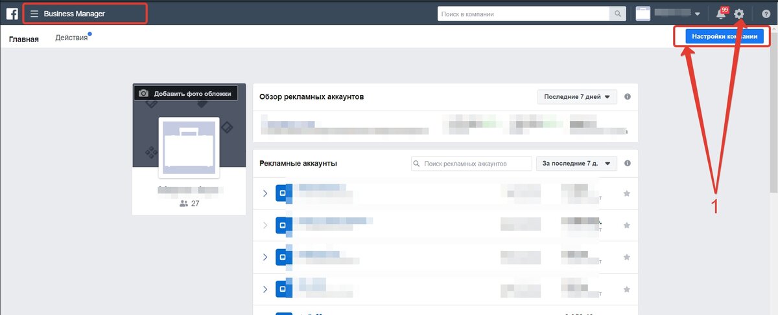Viewport: 778px width, 315px height.
Task: Click the Business Manager title text
Action: tap(75, 14)
